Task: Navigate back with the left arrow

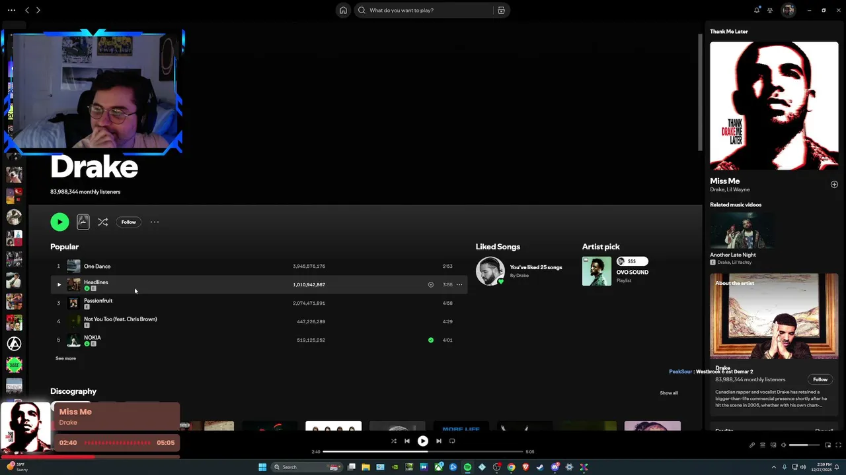Action: 27,10
